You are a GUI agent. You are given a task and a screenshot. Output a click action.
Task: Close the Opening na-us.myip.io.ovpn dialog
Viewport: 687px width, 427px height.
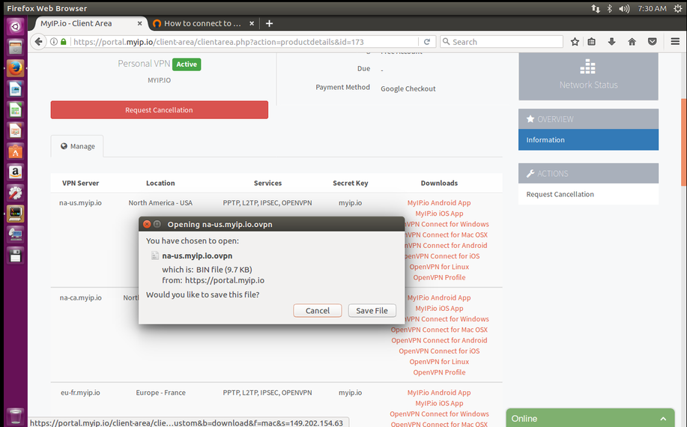tap(147, 224)
